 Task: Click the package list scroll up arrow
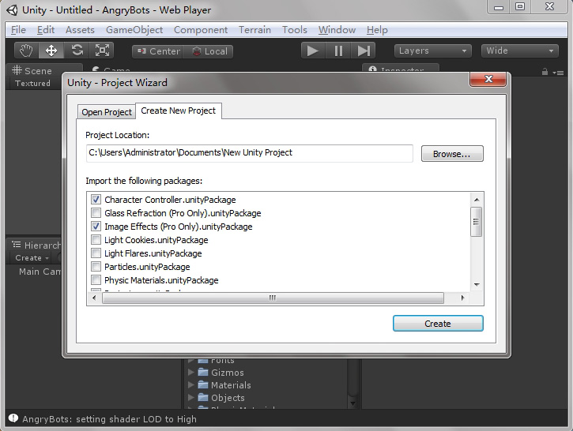point(477,199)
